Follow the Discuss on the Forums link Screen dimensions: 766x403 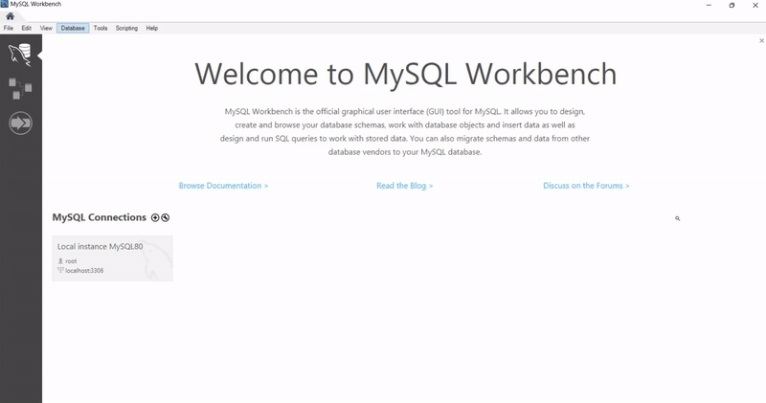coord(586,186)
